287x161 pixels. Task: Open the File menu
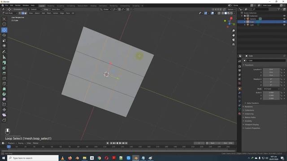coord(7,5)
